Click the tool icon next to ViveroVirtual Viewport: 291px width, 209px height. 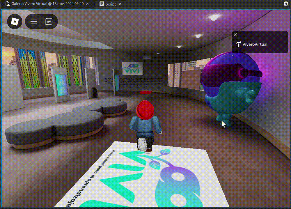click(x=239, y=44)
